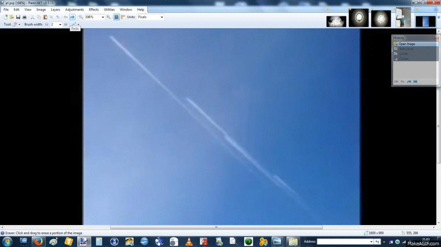The image size is (441, 247).
Task: Select Open Image history entry
Action: [407, 44]
